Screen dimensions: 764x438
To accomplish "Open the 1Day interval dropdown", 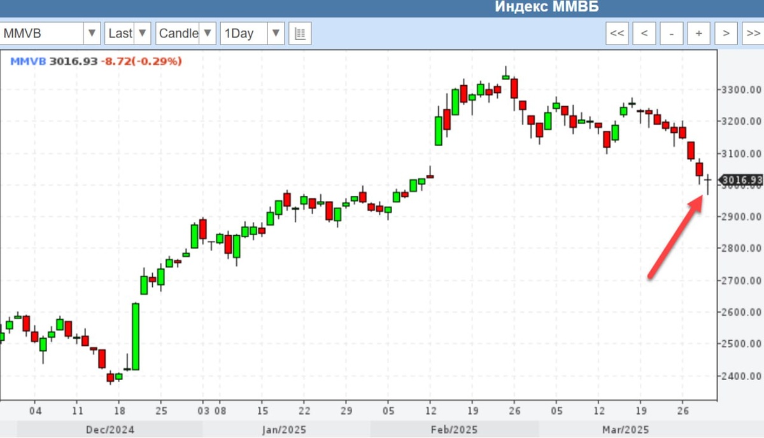I will 276,33.
